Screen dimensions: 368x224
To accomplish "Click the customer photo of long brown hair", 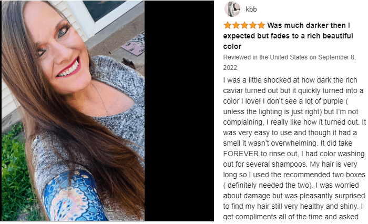I will (x=73, y=110).
